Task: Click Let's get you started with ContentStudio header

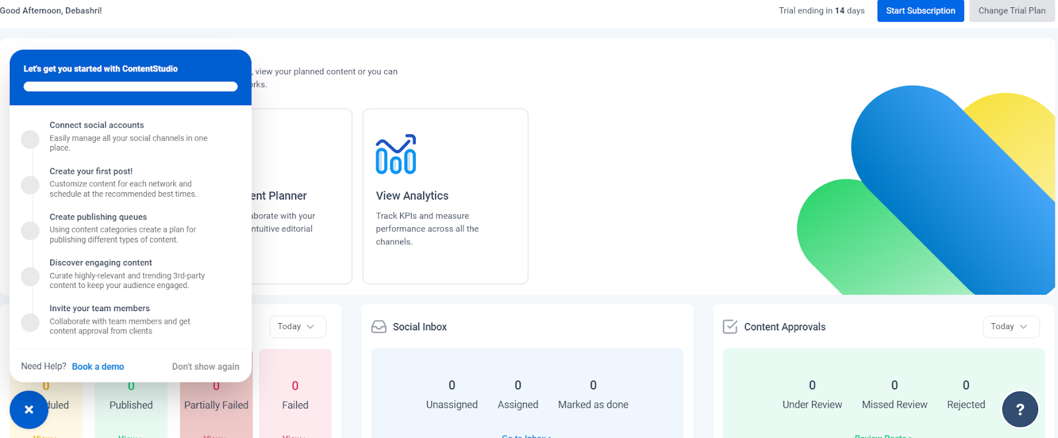Action: pyautogui.click(x=101, y=69)
